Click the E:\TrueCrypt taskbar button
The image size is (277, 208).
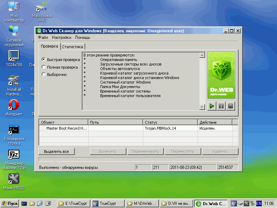point(74,203)
